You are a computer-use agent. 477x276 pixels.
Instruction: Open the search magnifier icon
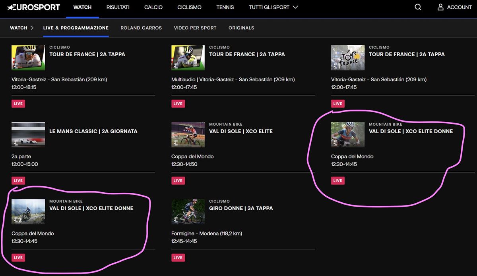click(x=418, y=7)
